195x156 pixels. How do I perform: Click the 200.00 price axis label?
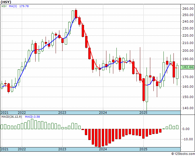188,51
